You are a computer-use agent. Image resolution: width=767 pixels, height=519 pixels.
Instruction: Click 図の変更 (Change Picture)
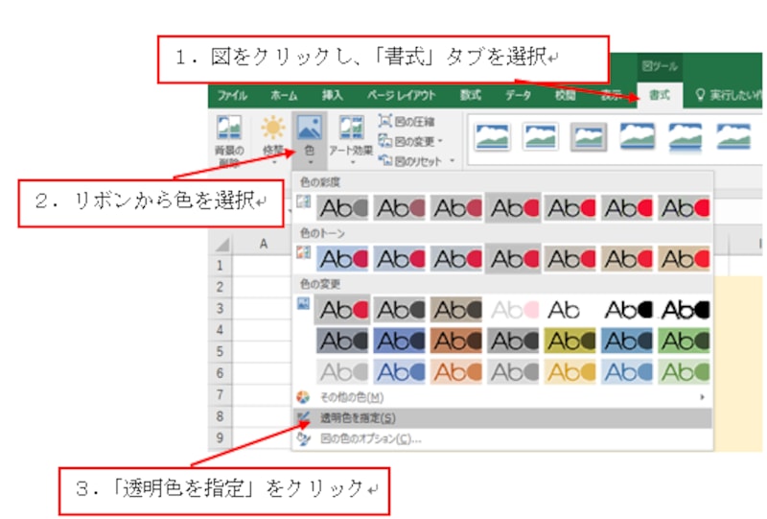tap(407, 141)
